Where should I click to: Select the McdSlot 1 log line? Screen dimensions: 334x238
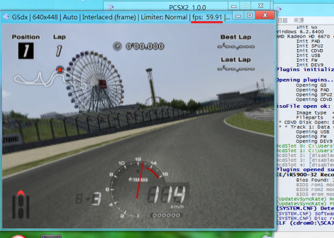305,151
